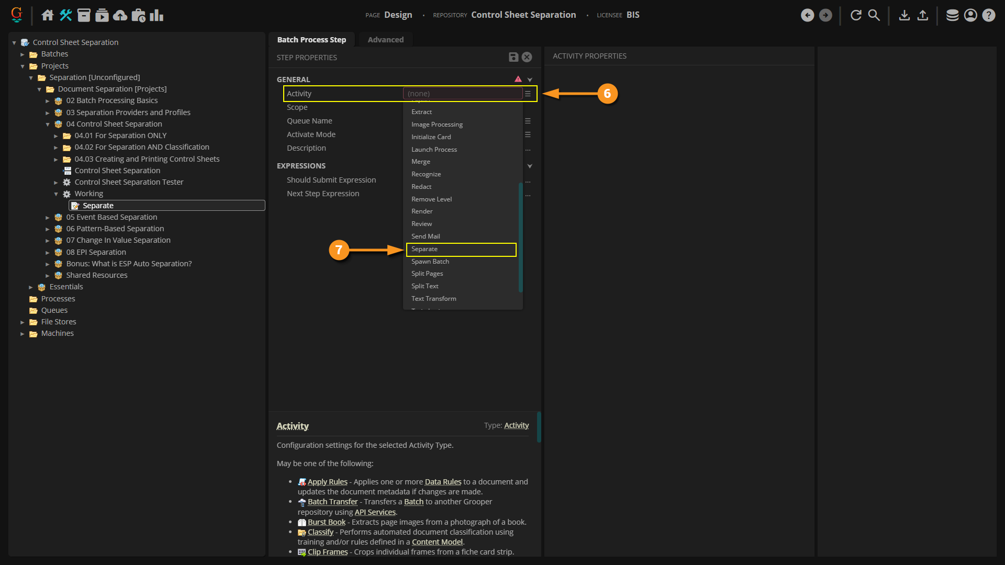This screenshot has height=565, width=1005.
Task: Switch to the Advanced tab
Action: click(x=385, y=40)
